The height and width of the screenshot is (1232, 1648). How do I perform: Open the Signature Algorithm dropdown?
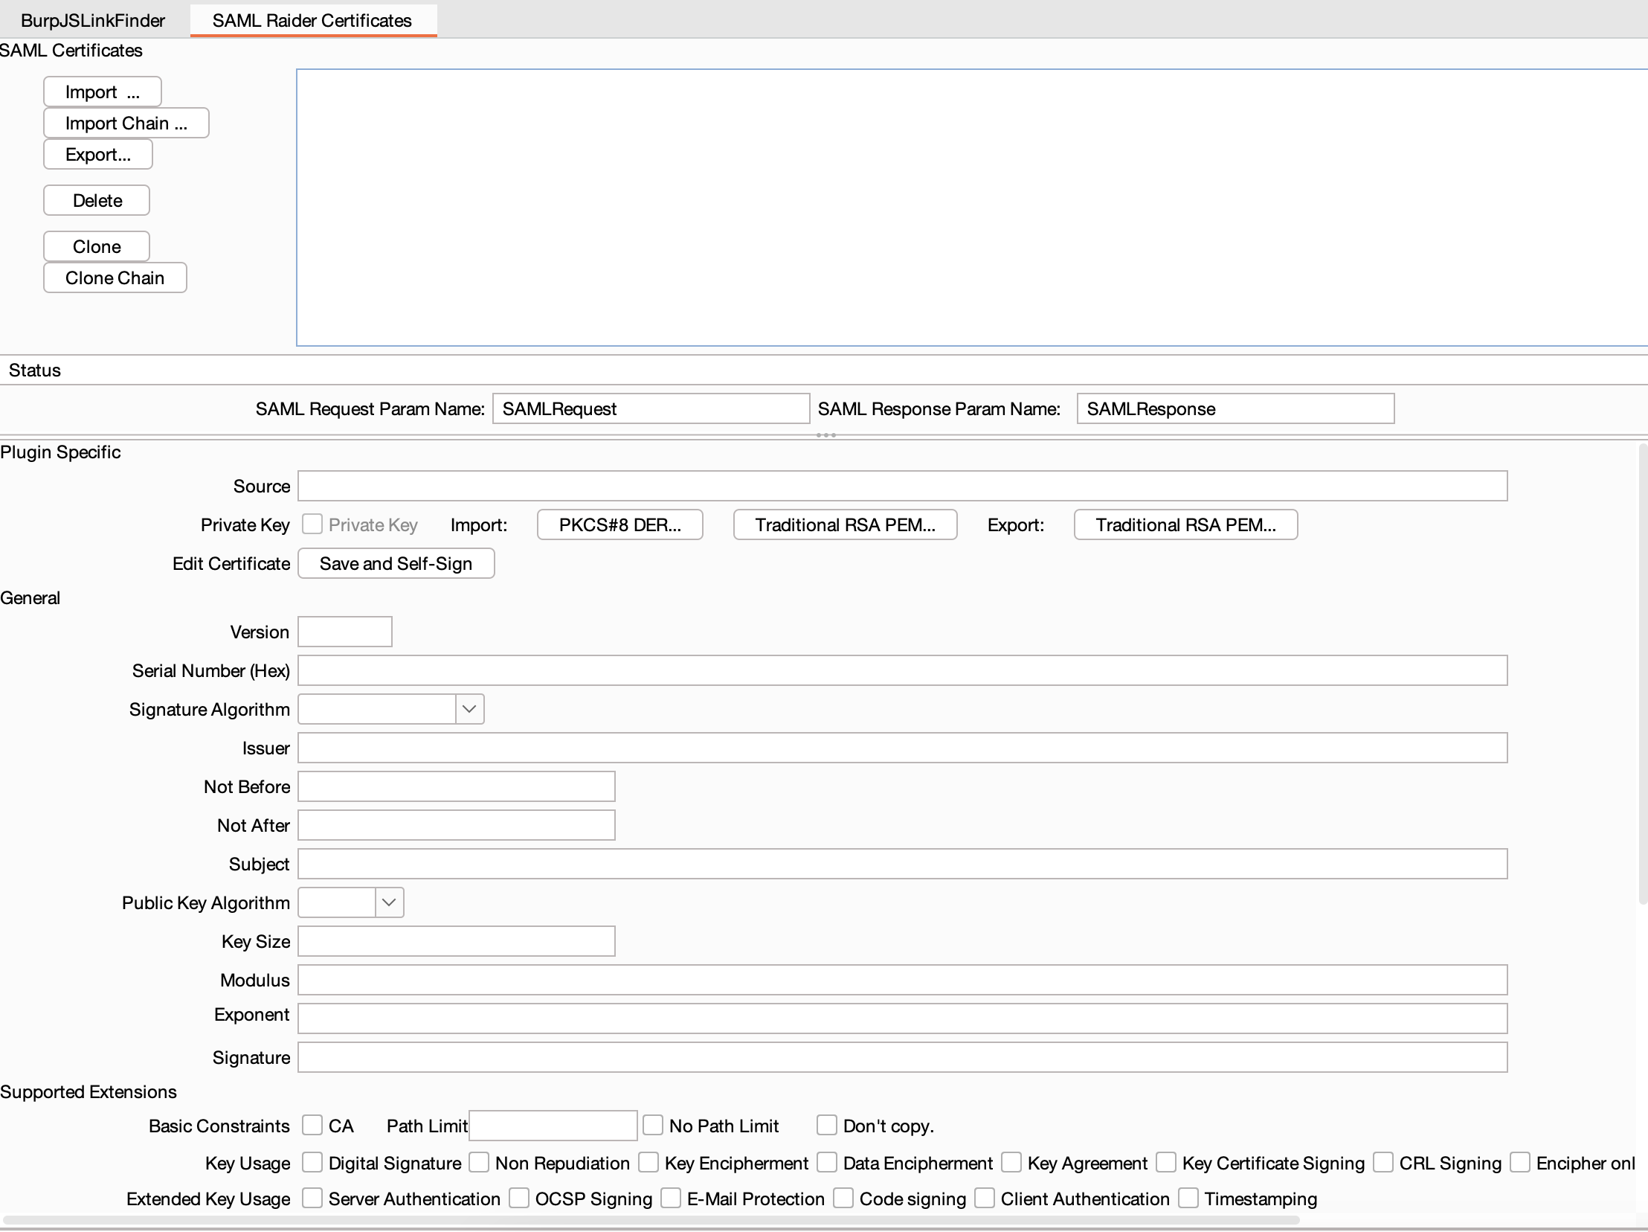pos(469,709)
